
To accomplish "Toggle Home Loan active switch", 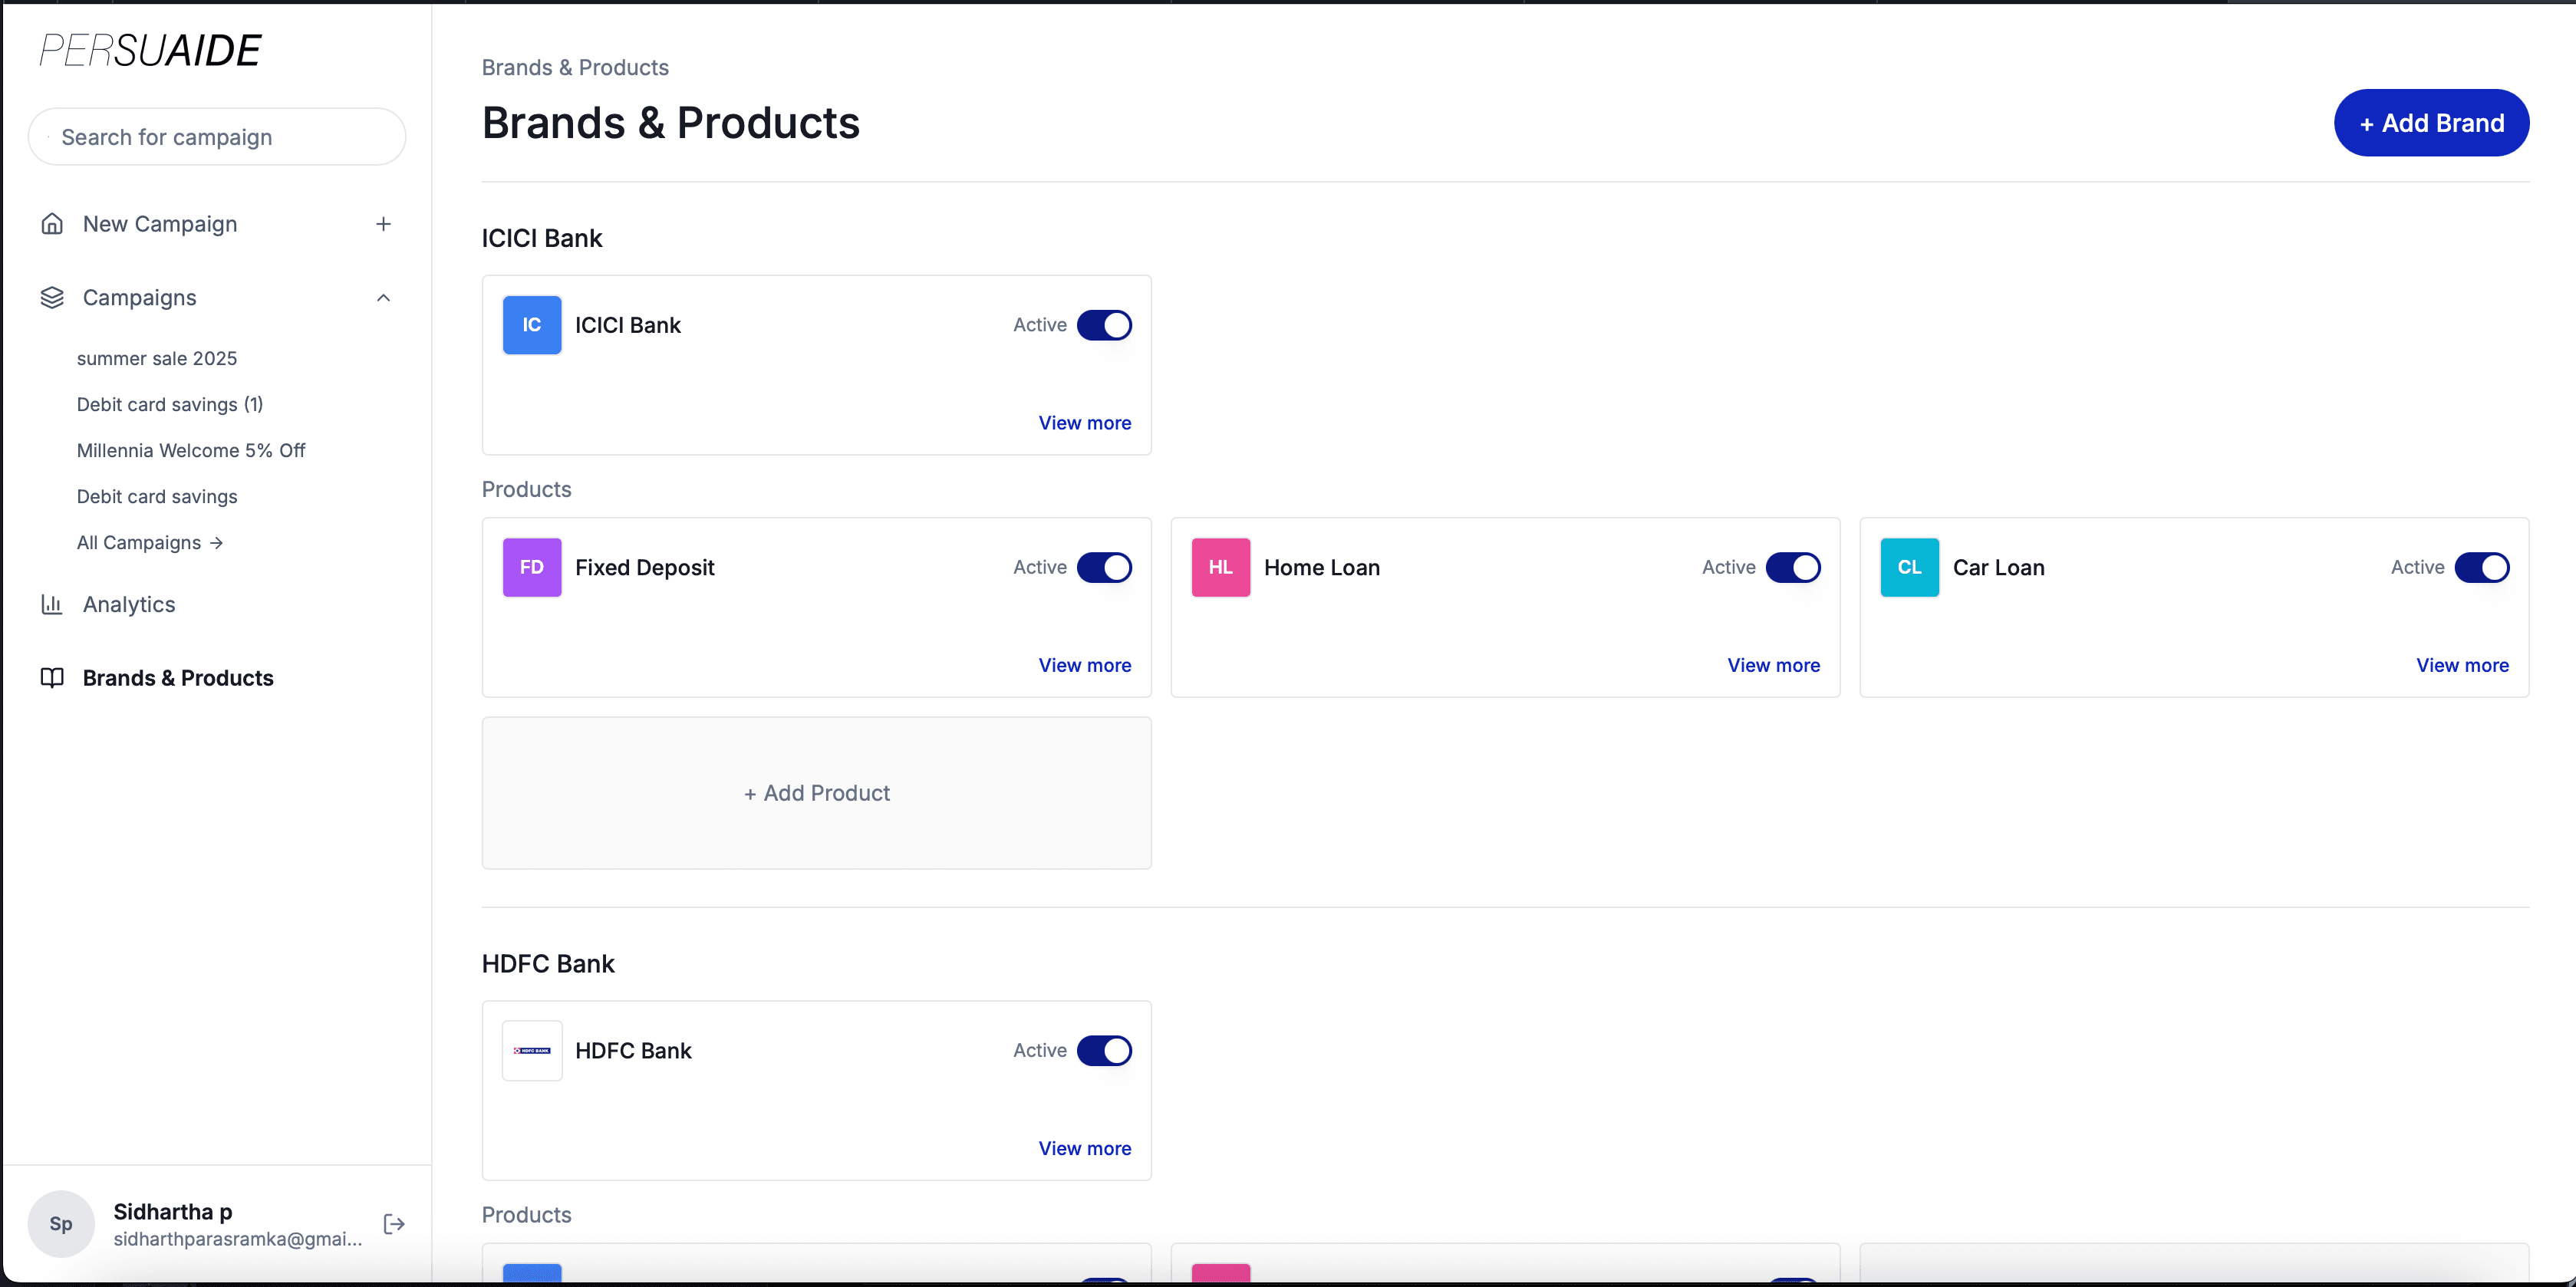I will tap(1793, 567).
